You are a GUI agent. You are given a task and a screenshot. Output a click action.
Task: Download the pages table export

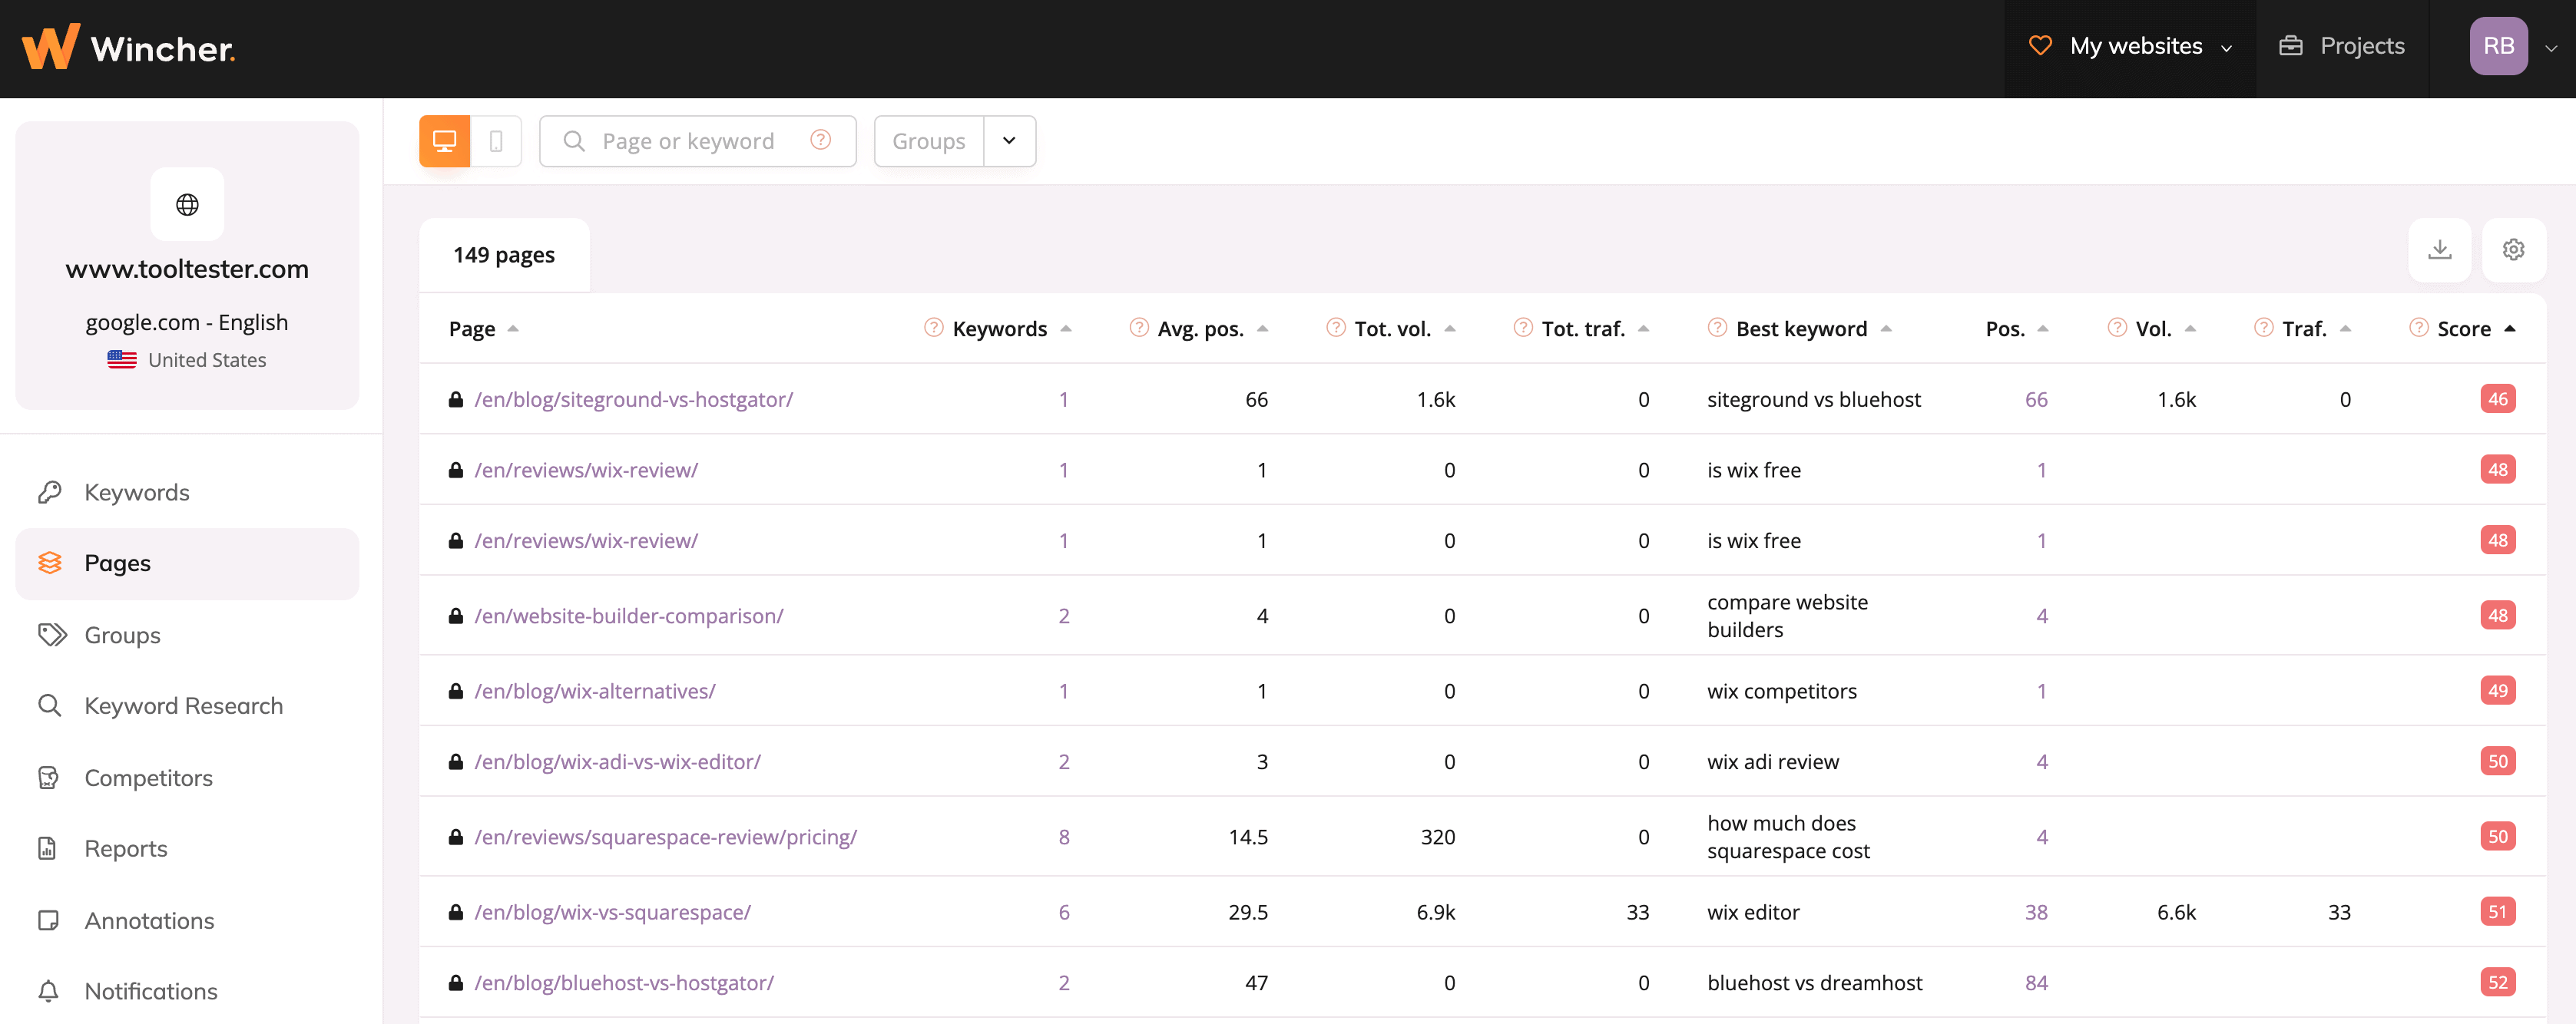pyautogui.click(x=2440, y=249)
